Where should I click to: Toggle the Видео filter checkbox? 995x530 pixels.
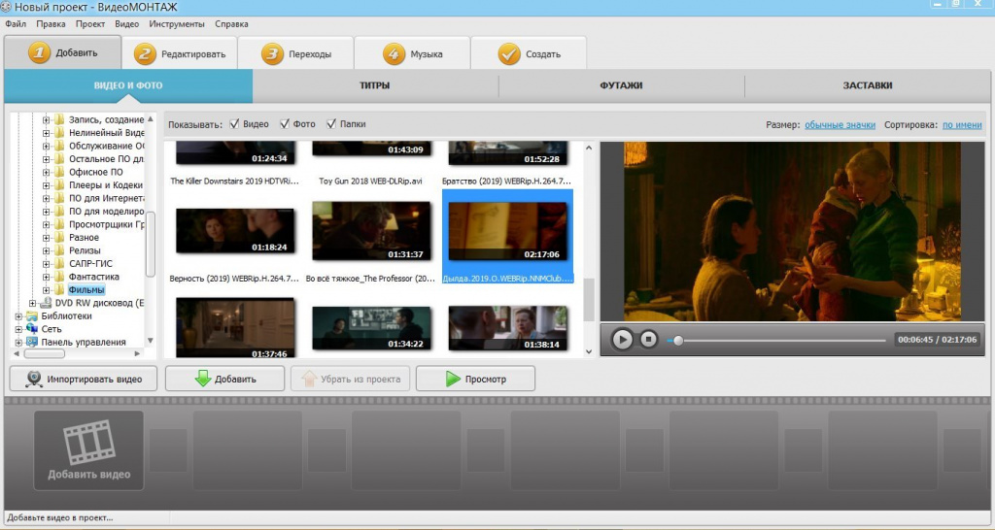pyautogui.click(x=234, y=123)
